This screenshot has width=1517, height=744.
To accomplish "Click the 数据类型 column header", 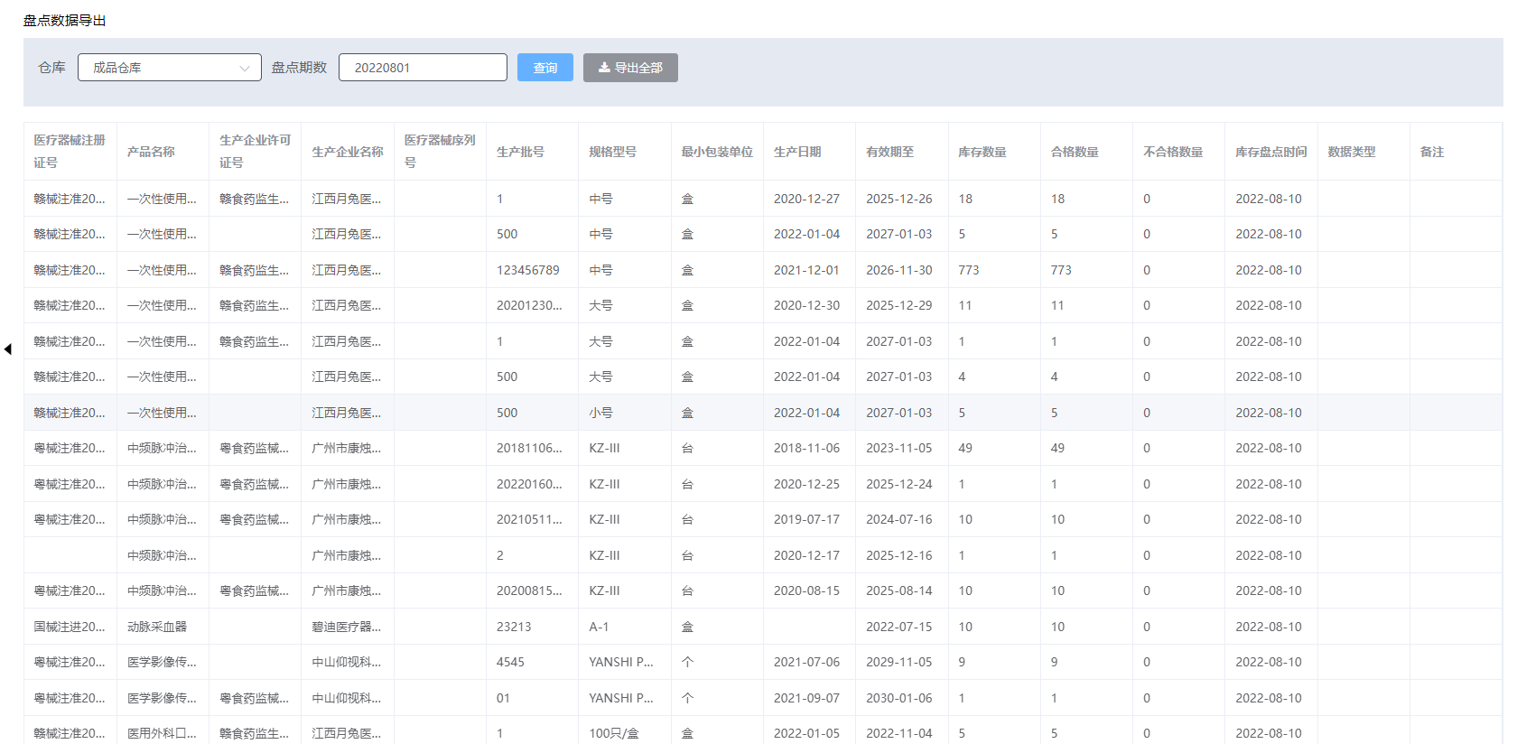I will click(x=1351, y=152).
